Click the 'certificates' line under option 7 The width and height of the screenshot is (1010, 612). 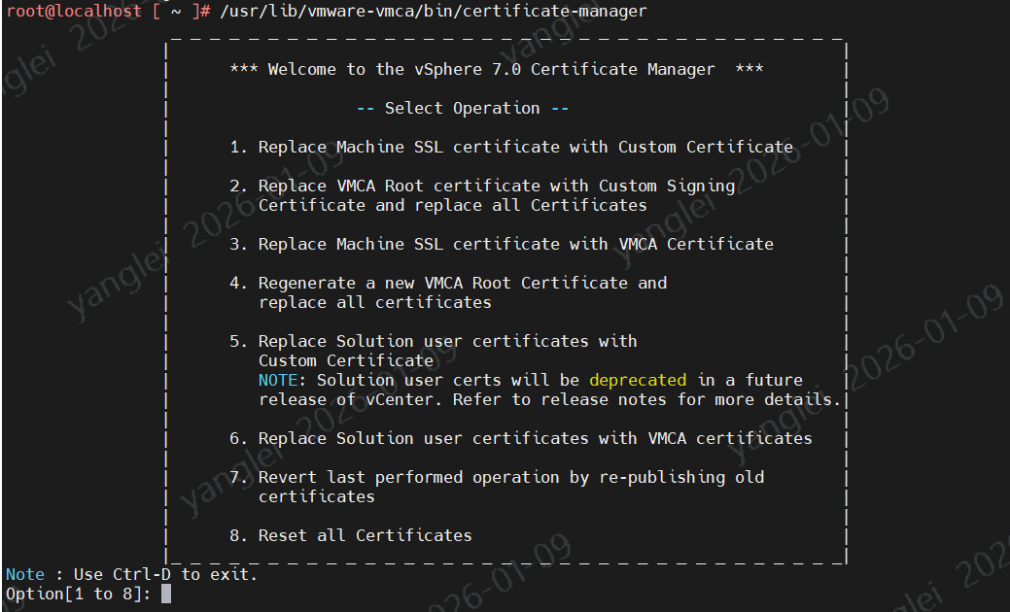(316, 496)
